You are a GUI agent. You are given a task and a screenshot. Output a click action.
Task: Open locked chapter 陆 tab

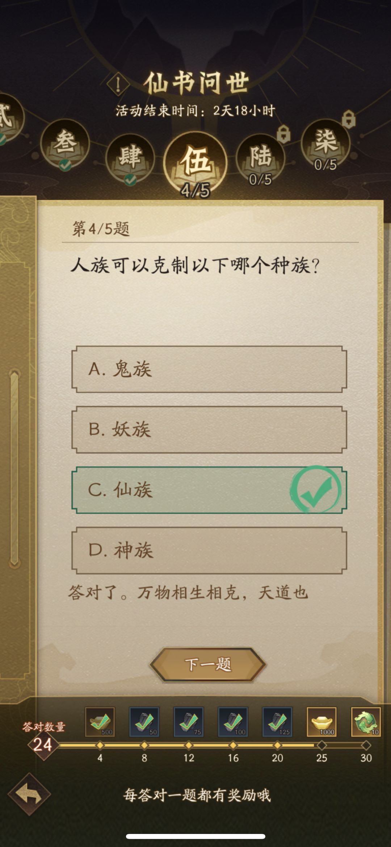(x=260, y=158)
